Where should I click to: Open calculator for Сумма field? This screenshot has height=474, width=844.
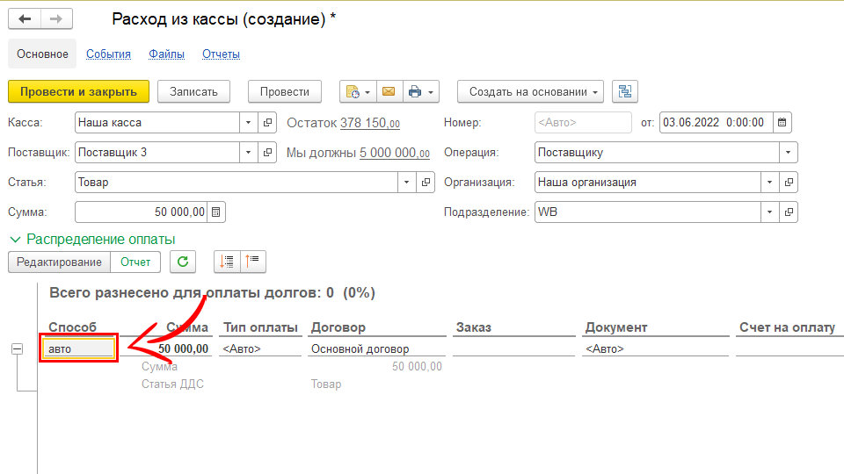(216, 212)
